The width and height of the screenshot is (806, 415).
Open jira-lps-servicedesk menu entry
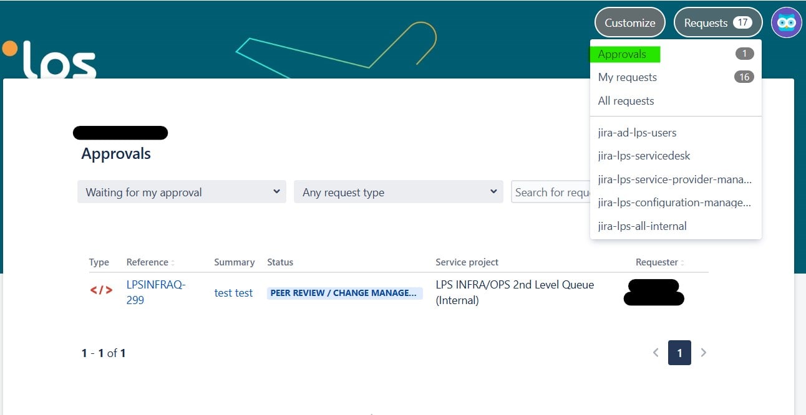676,156
